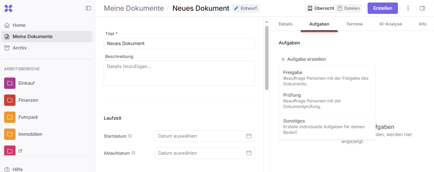Screen dimensions: 434x172
Task: Click into the Beschreibung text area
Action: [179, 73]
